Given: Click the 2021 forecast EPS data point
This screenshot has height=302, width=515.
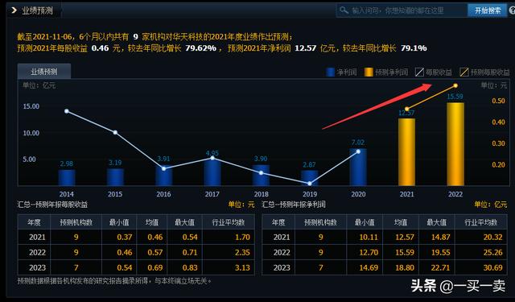Looking at the screenshot, I should click(x=406, y=109).
